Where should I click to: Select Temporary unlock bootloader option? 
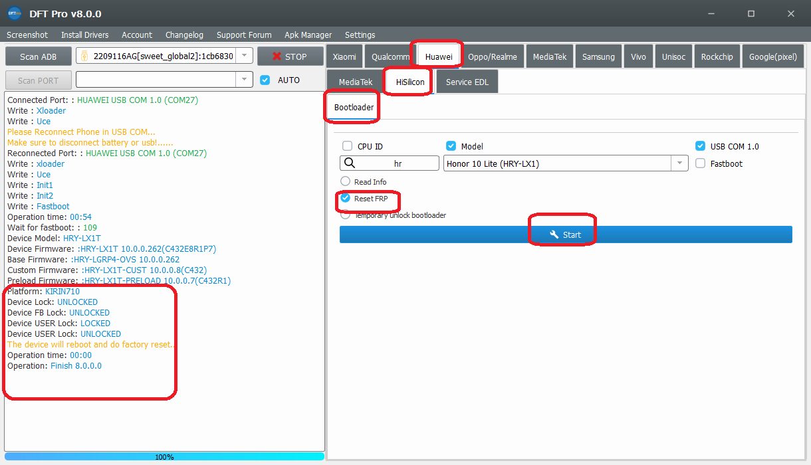(x=345, y=215)
